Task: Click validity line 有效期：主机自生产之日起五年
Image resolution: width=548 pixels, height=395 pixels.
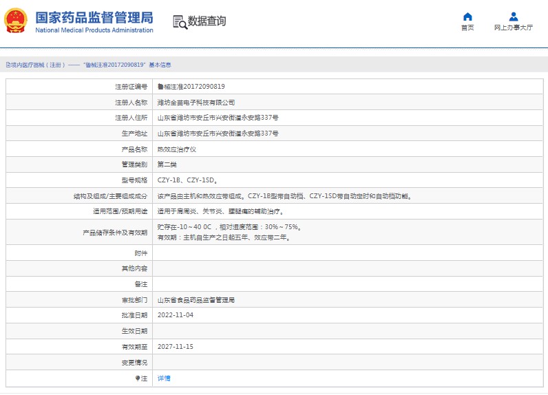Action: [x=224, y=237]
